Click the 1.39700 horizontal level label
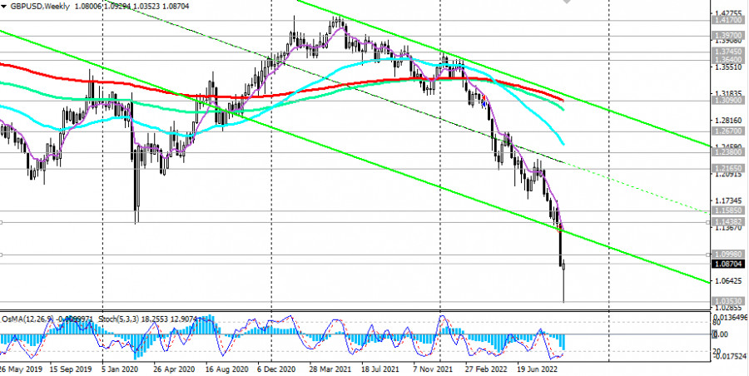The height and width of the screenshot is (376, 749). 727,37
